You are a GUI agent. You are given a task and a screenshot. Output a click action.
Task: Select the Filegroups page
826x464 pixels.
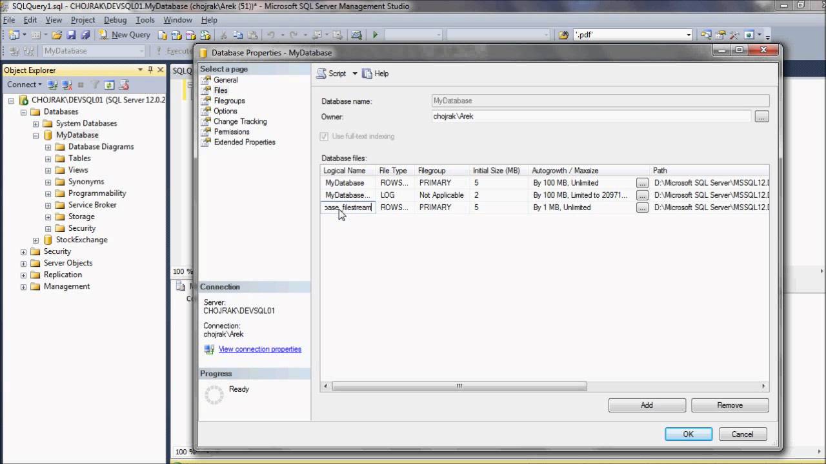click(x=229, y=101)
